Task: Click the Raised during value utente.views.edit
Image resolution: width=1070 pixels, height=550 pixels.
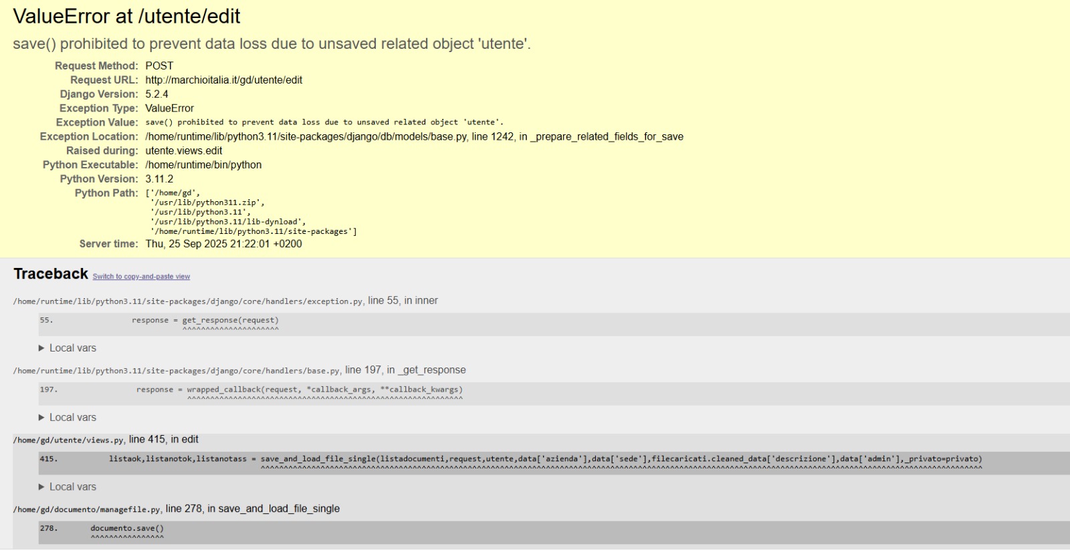Action: [x=183, y=151]
